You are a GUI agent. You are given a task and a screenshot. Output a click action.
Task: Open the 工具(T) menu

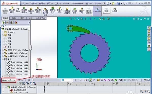pyautogui.click(x=58, y=4)
